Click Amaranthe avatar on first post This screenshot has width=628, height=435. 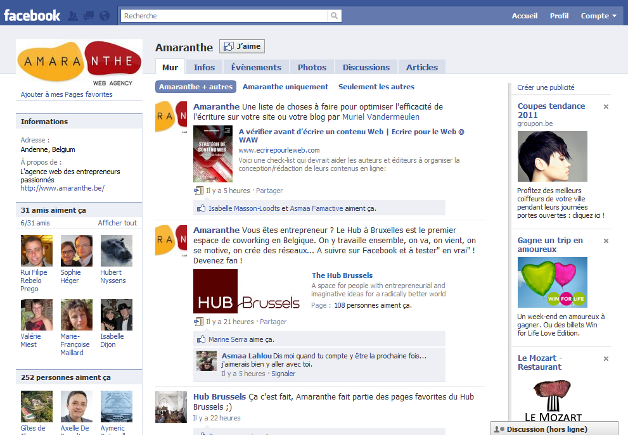171,117
